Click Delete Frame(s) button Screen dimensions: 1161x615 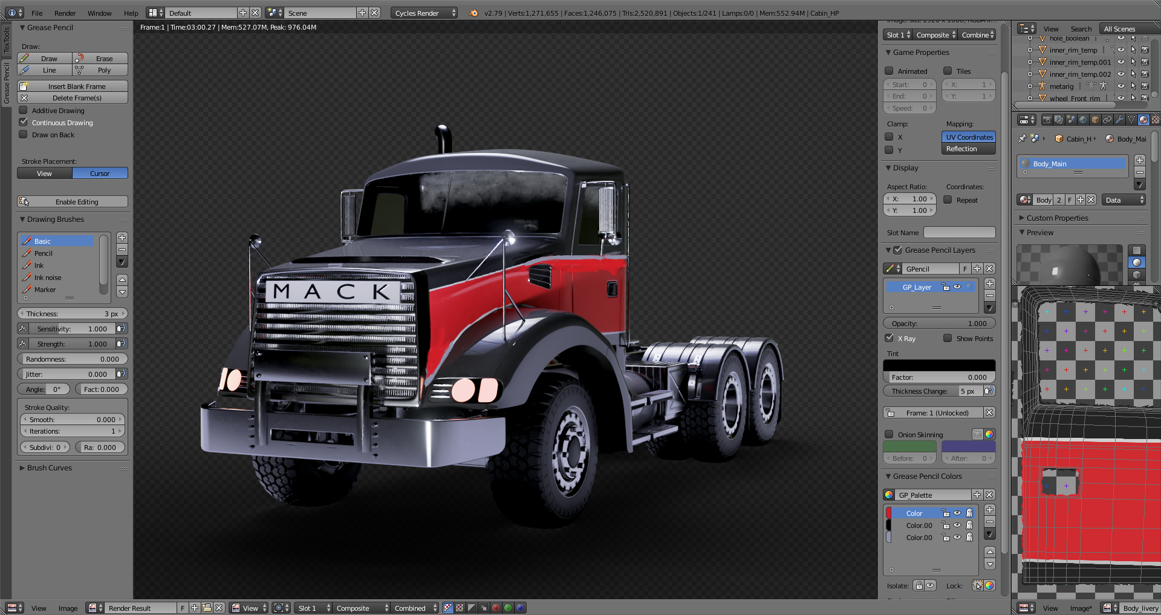pos(73,98)
